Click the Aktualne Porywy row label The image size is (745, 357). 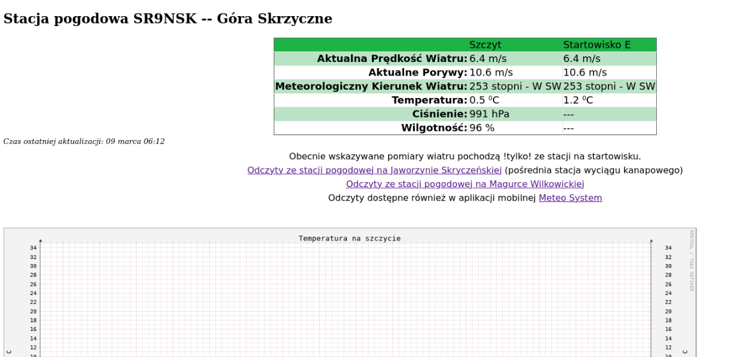click(x=417, y=73)
